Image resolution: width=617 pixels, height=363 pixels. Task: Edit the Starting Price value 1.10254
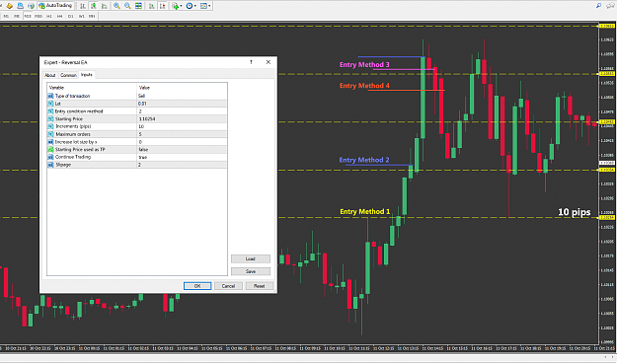tap(182, 118)
